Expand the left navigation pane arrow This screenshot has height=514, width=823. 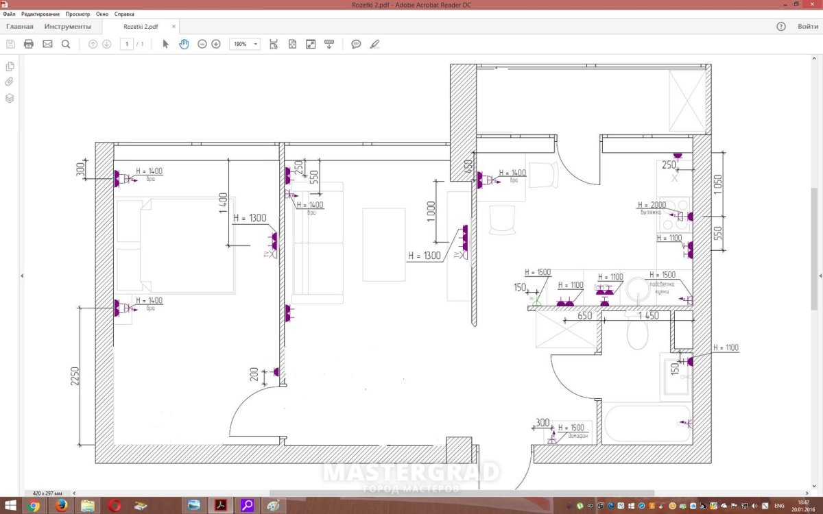(22, 276)
